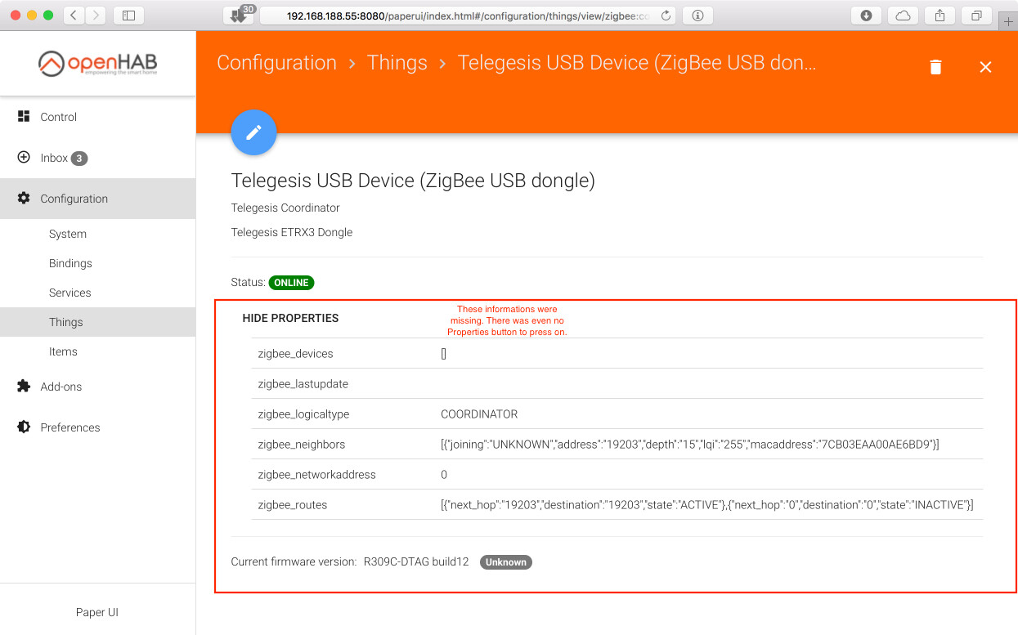Delete the thing via trash icon
The width and height of the screenshot is (1018, 635).
(935, 67)
